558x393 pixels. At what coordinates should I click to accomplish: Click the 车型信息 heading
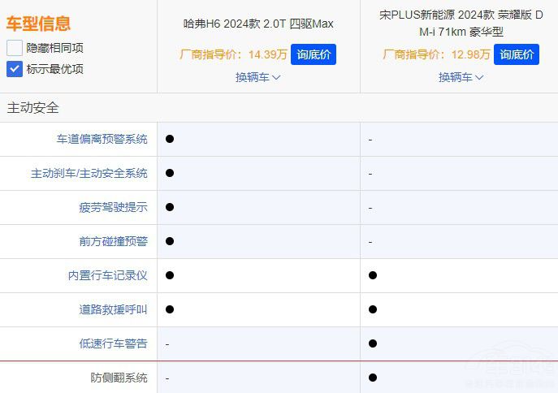pos(38,24)
